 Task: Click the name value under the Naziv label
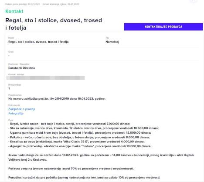38,42
